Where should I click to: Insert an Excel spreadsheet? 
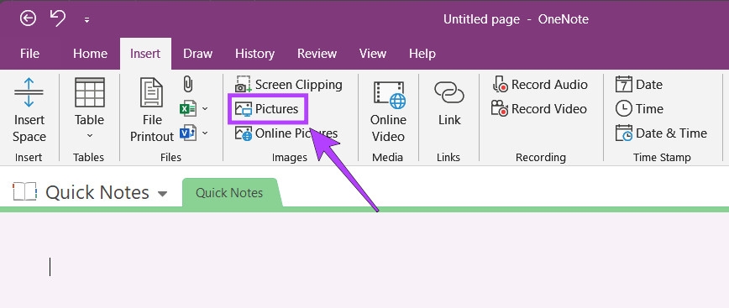(x=188, y=109)
